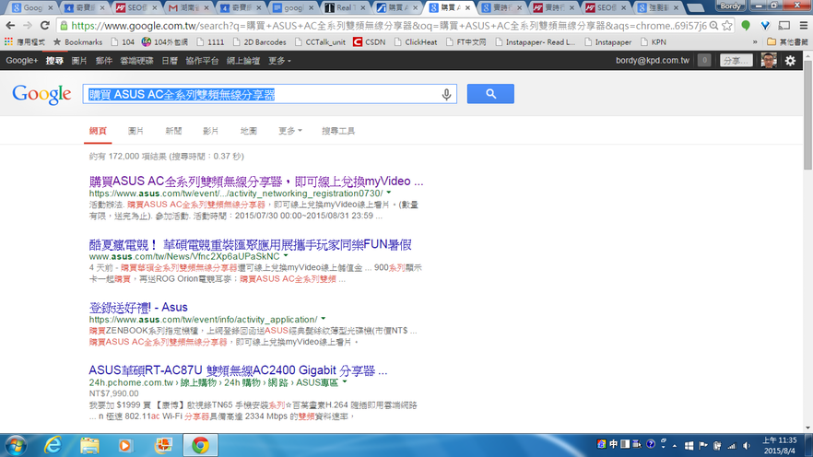Switch to the Real browser tab
The image size is (813, 457).
pos(344,7)
